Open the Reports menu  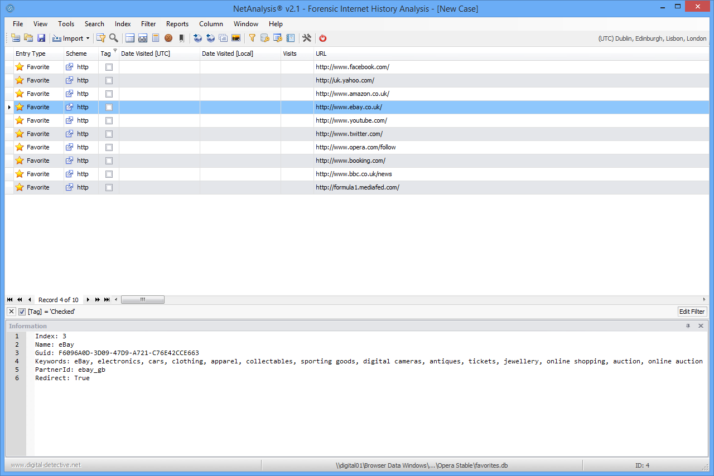pos(177,24)
